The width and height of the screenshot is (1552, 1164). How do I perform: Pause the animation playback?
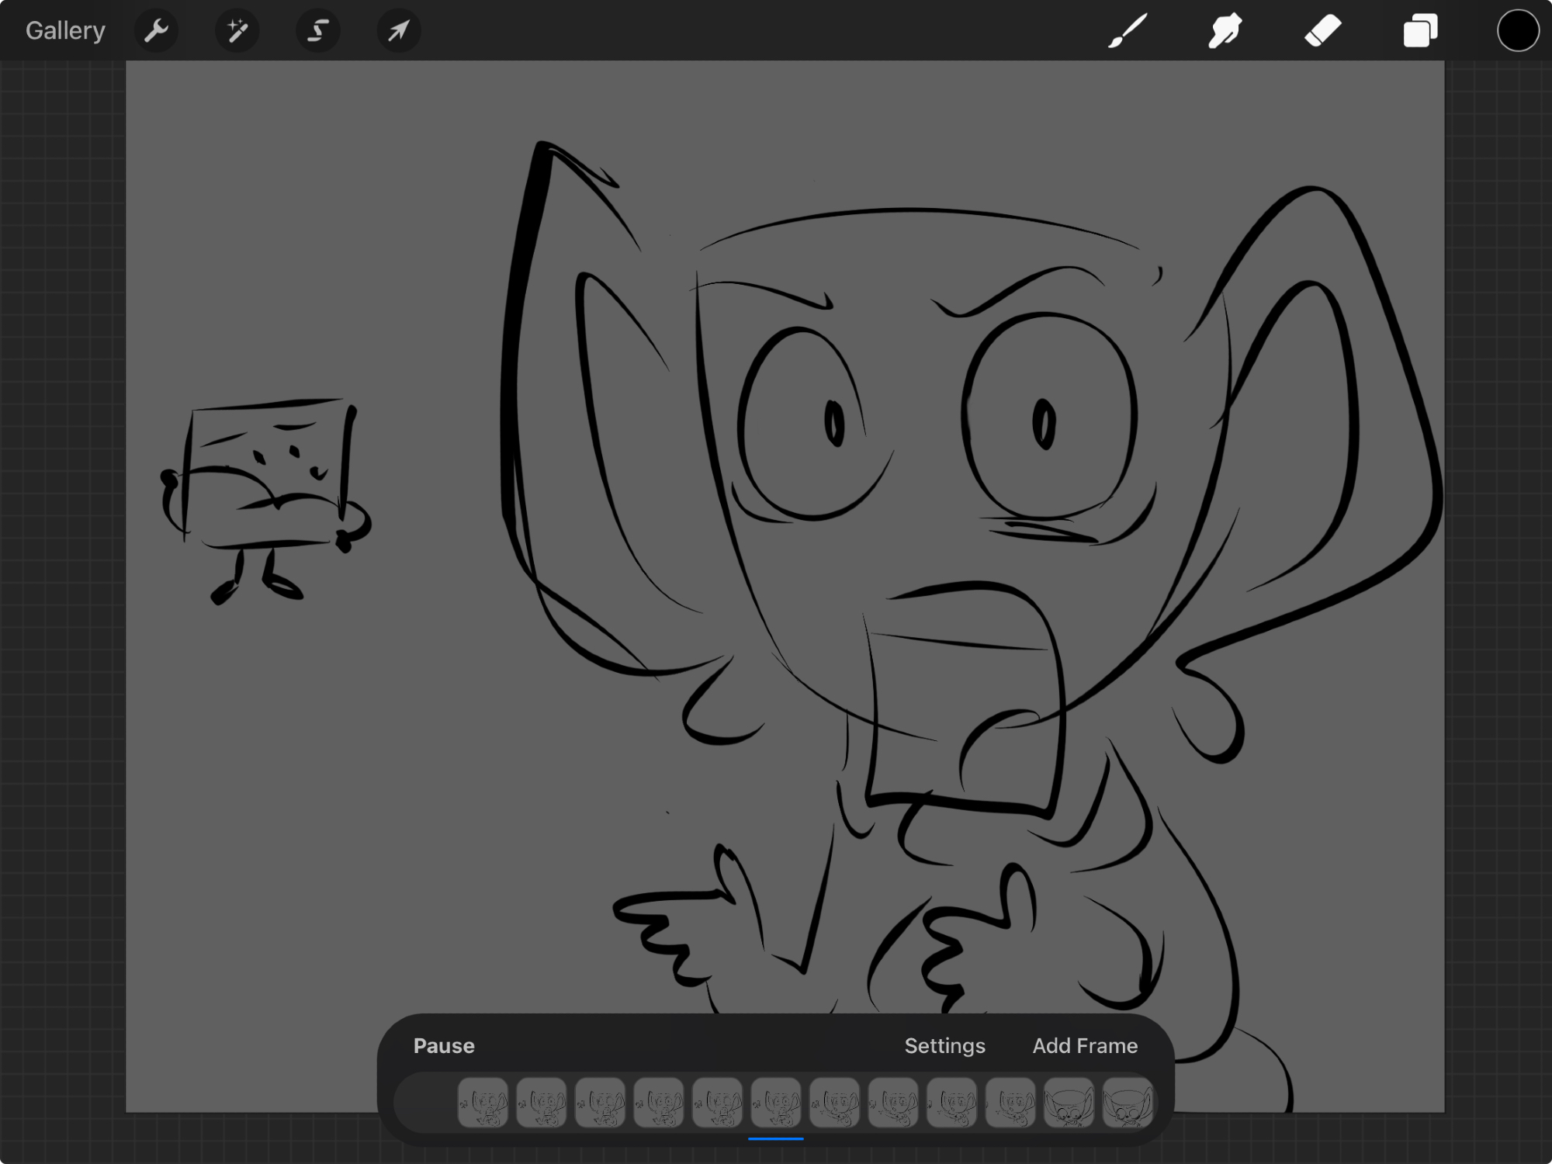444,1046
